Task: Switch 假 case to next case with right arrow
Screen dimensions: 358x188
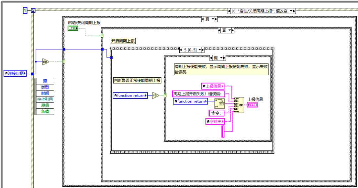Action: click(224, 58)
